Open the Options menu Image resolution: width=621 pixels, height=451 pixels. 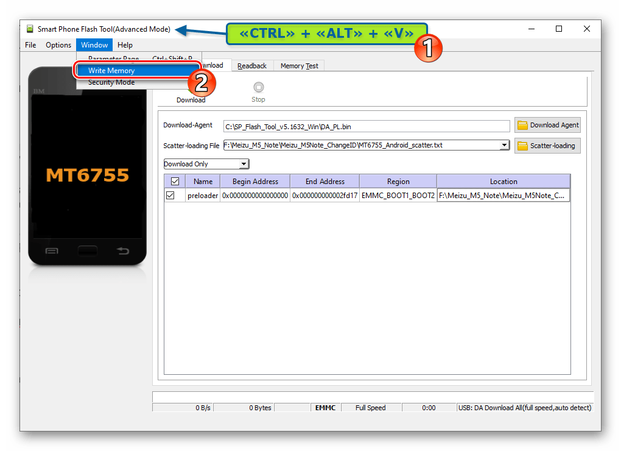click(58, 44)
